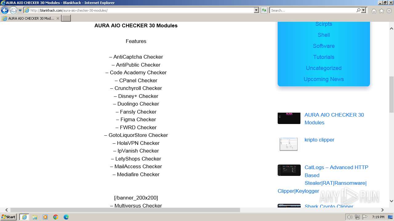This screenshot has height=221, width=394.
Task: Click the Home icon
Action: pyautogui.click(x=374, y=11)
